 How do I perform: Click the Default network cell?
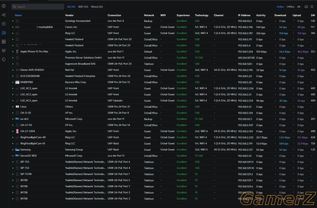pyautogui.click(x=148, y=51)
